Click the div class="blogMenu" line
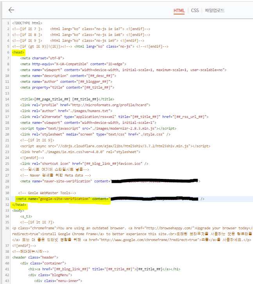Screen dimensions: 253x284 (x=50, y=275)
